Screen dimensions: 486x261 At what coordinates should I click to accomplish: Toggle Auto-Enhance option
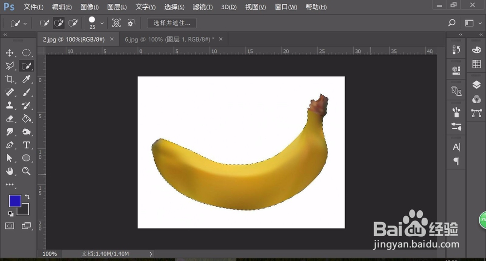coord(131,23)
